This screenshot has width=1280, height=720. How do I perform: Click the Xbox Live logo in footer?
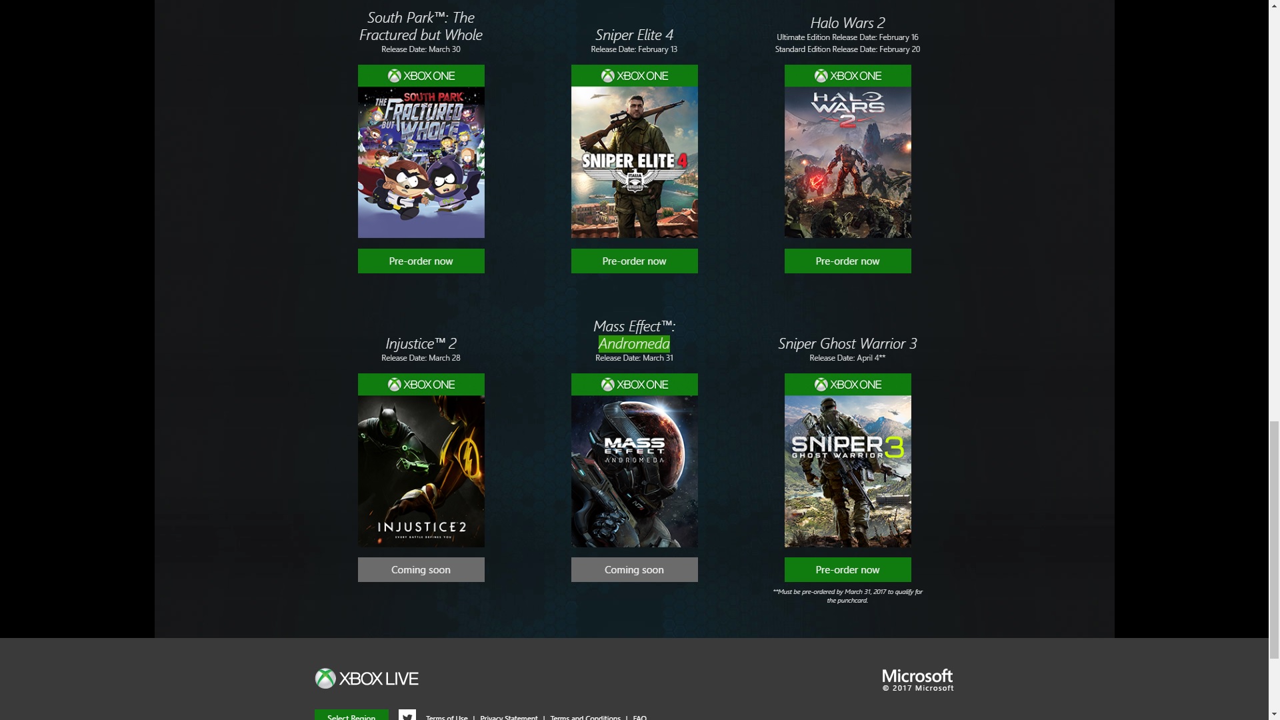[x=367, y=679]
